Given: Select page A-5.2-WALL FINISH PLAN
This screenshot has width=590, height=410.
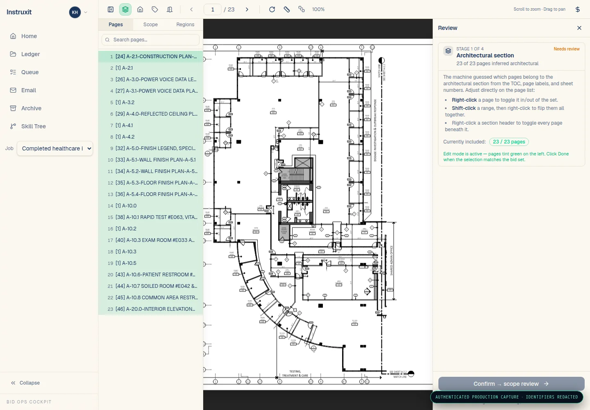Looking at the screenshot, I should pos(151,171).
